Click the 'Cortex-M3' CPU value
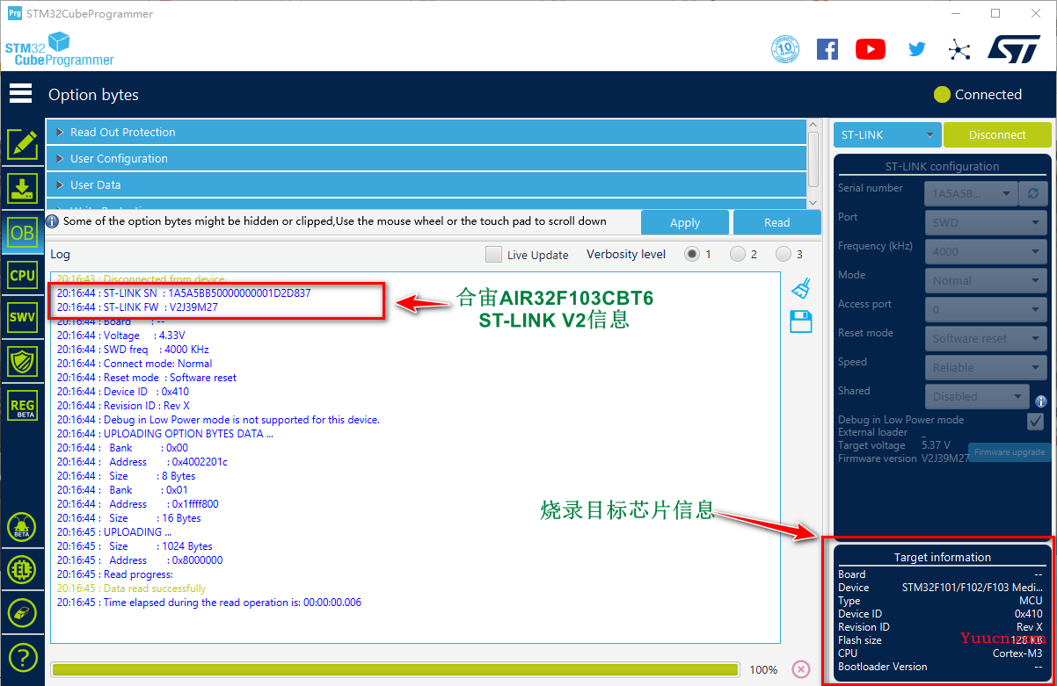 pos(1017,654)
